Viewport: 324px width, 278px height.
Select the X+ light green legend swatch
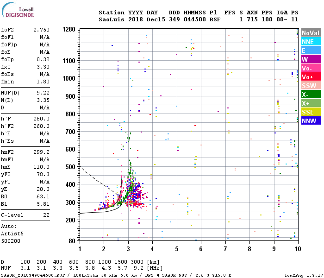[311, 103]
